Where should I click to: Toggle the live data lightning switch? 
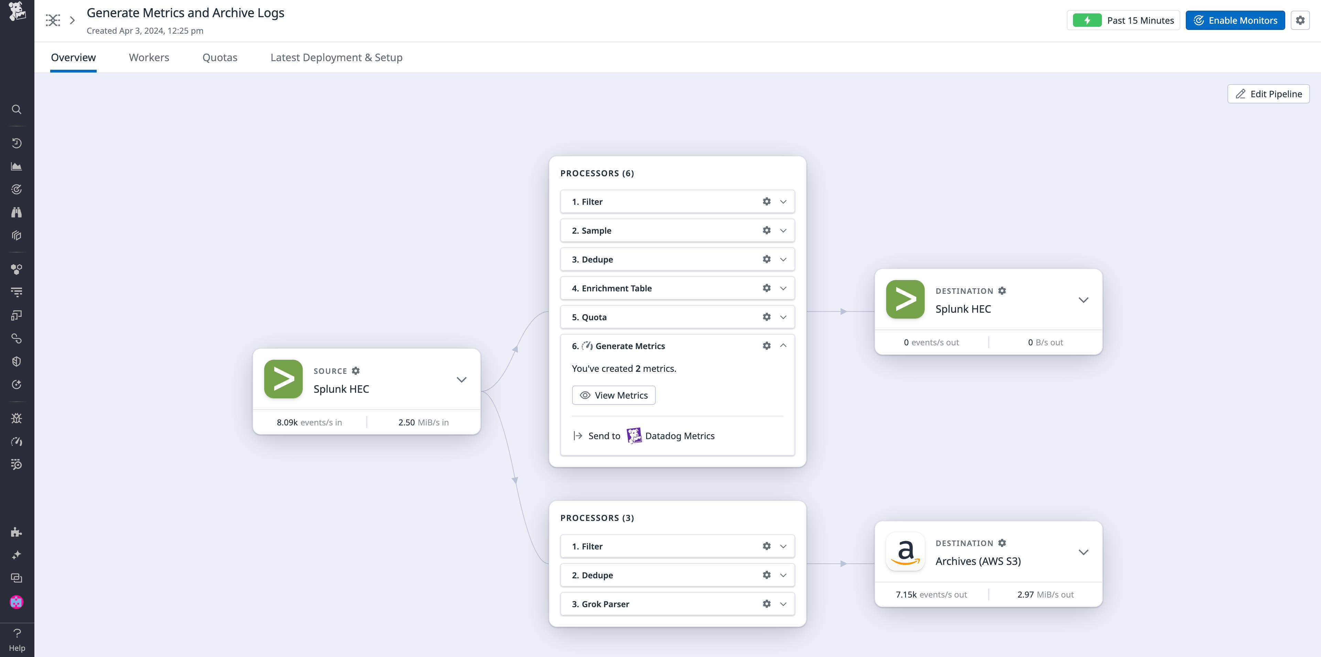[x=1087, y=21]
